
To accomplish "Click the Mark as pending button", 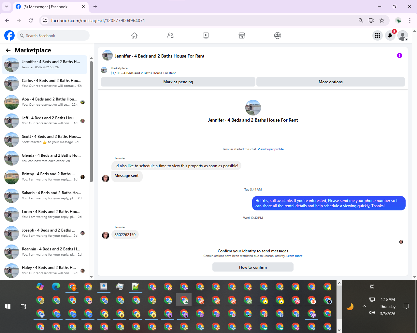I will [178, 82].
